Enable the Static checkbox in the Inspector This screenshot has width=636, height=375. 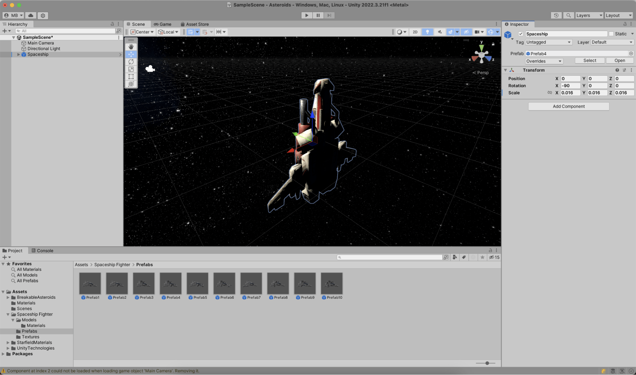pyautogui.click(x=612, y=34)
